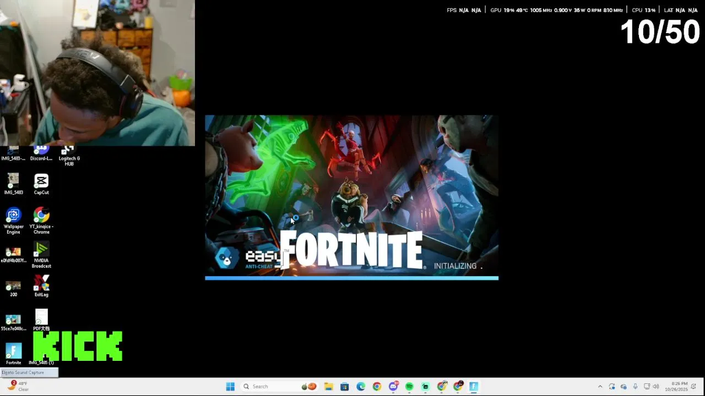This screenshot has width=705, height=396.
Task: Open the weather widget showing 48°F Clear
Action: coord(17,386)
